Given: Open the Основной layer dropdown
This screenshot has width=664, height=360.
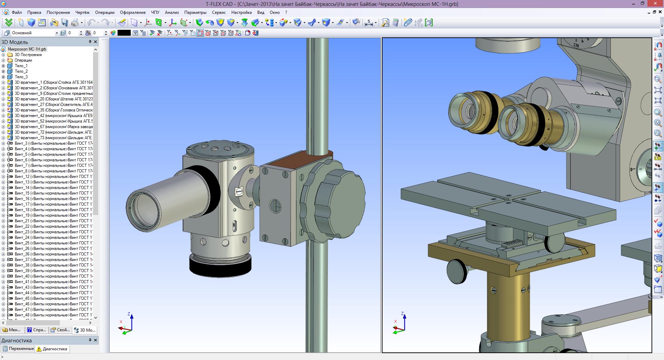Looking at the screenshot, I should 57,33.
